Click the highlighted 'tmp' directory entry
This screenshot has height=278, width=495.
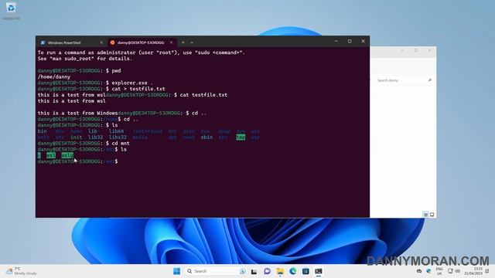pyautogui.click(x=241, y=137)
